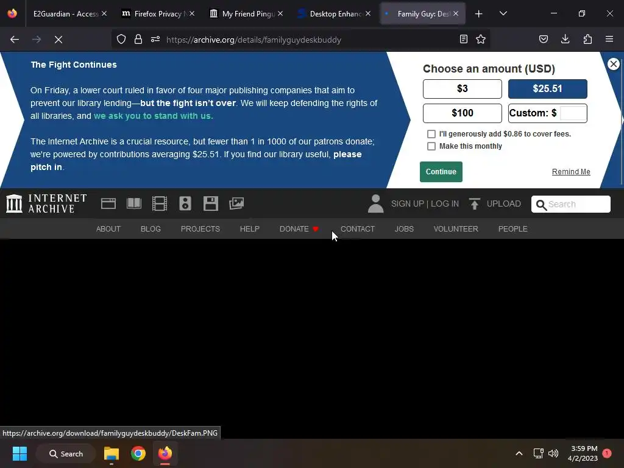Open the Texts book icon
Screen dimensions: 624x468
[133, 204]
